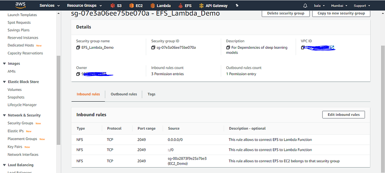Screen dimensions: 385x173
Task: Click the Protocol column header
Action: [114, 129]
